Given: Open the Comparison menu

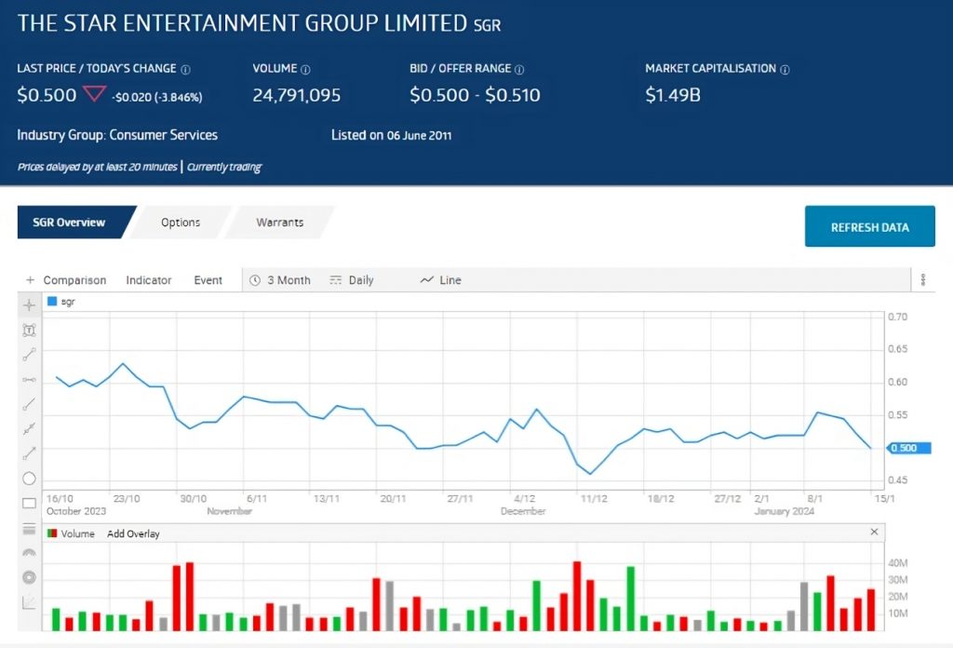Looking at the screenshot, I should [74, 280].
